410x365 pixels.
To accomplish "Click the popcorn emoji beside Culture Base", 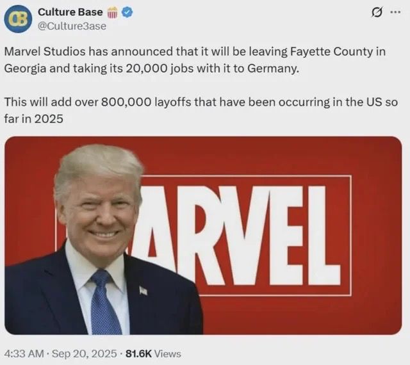I will tap(113, 13).
